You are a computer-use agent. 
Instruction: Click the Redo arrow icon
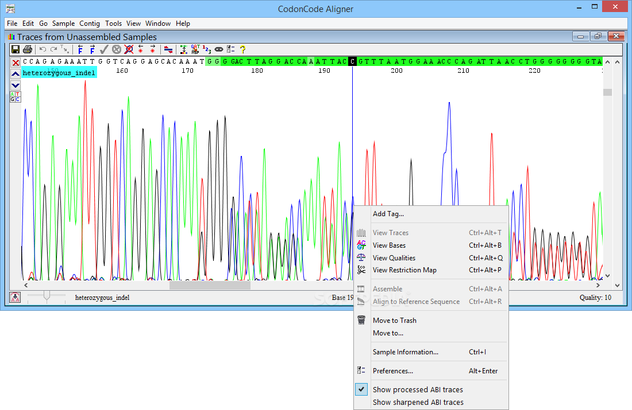pos(53,49)
